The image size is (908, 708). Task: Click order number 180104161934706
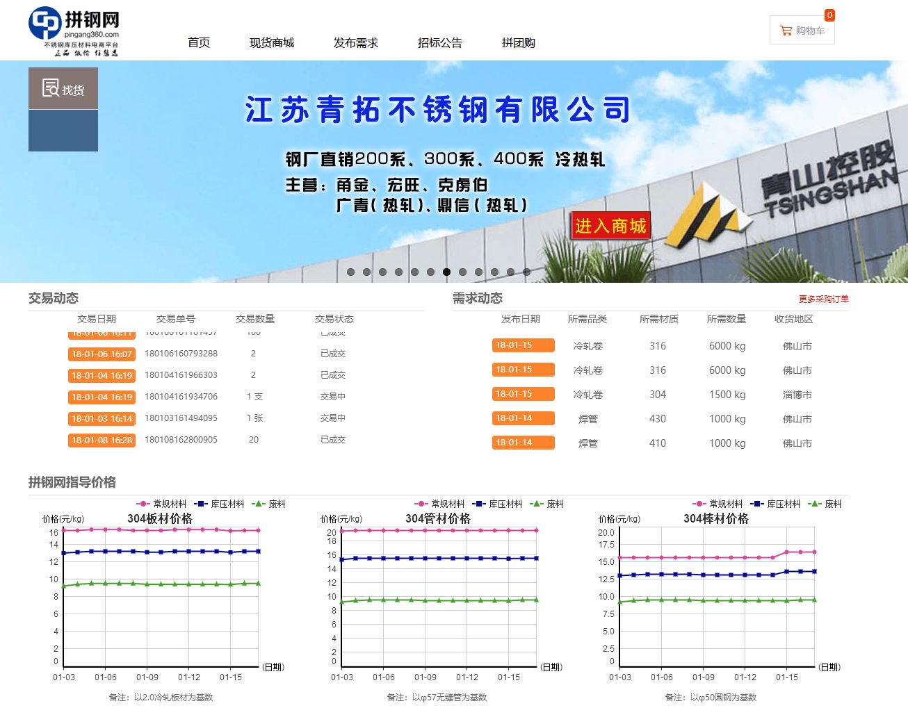coord(181,397)
